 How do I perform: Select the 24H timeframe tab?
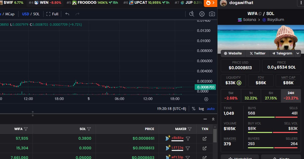coord(291,96)
